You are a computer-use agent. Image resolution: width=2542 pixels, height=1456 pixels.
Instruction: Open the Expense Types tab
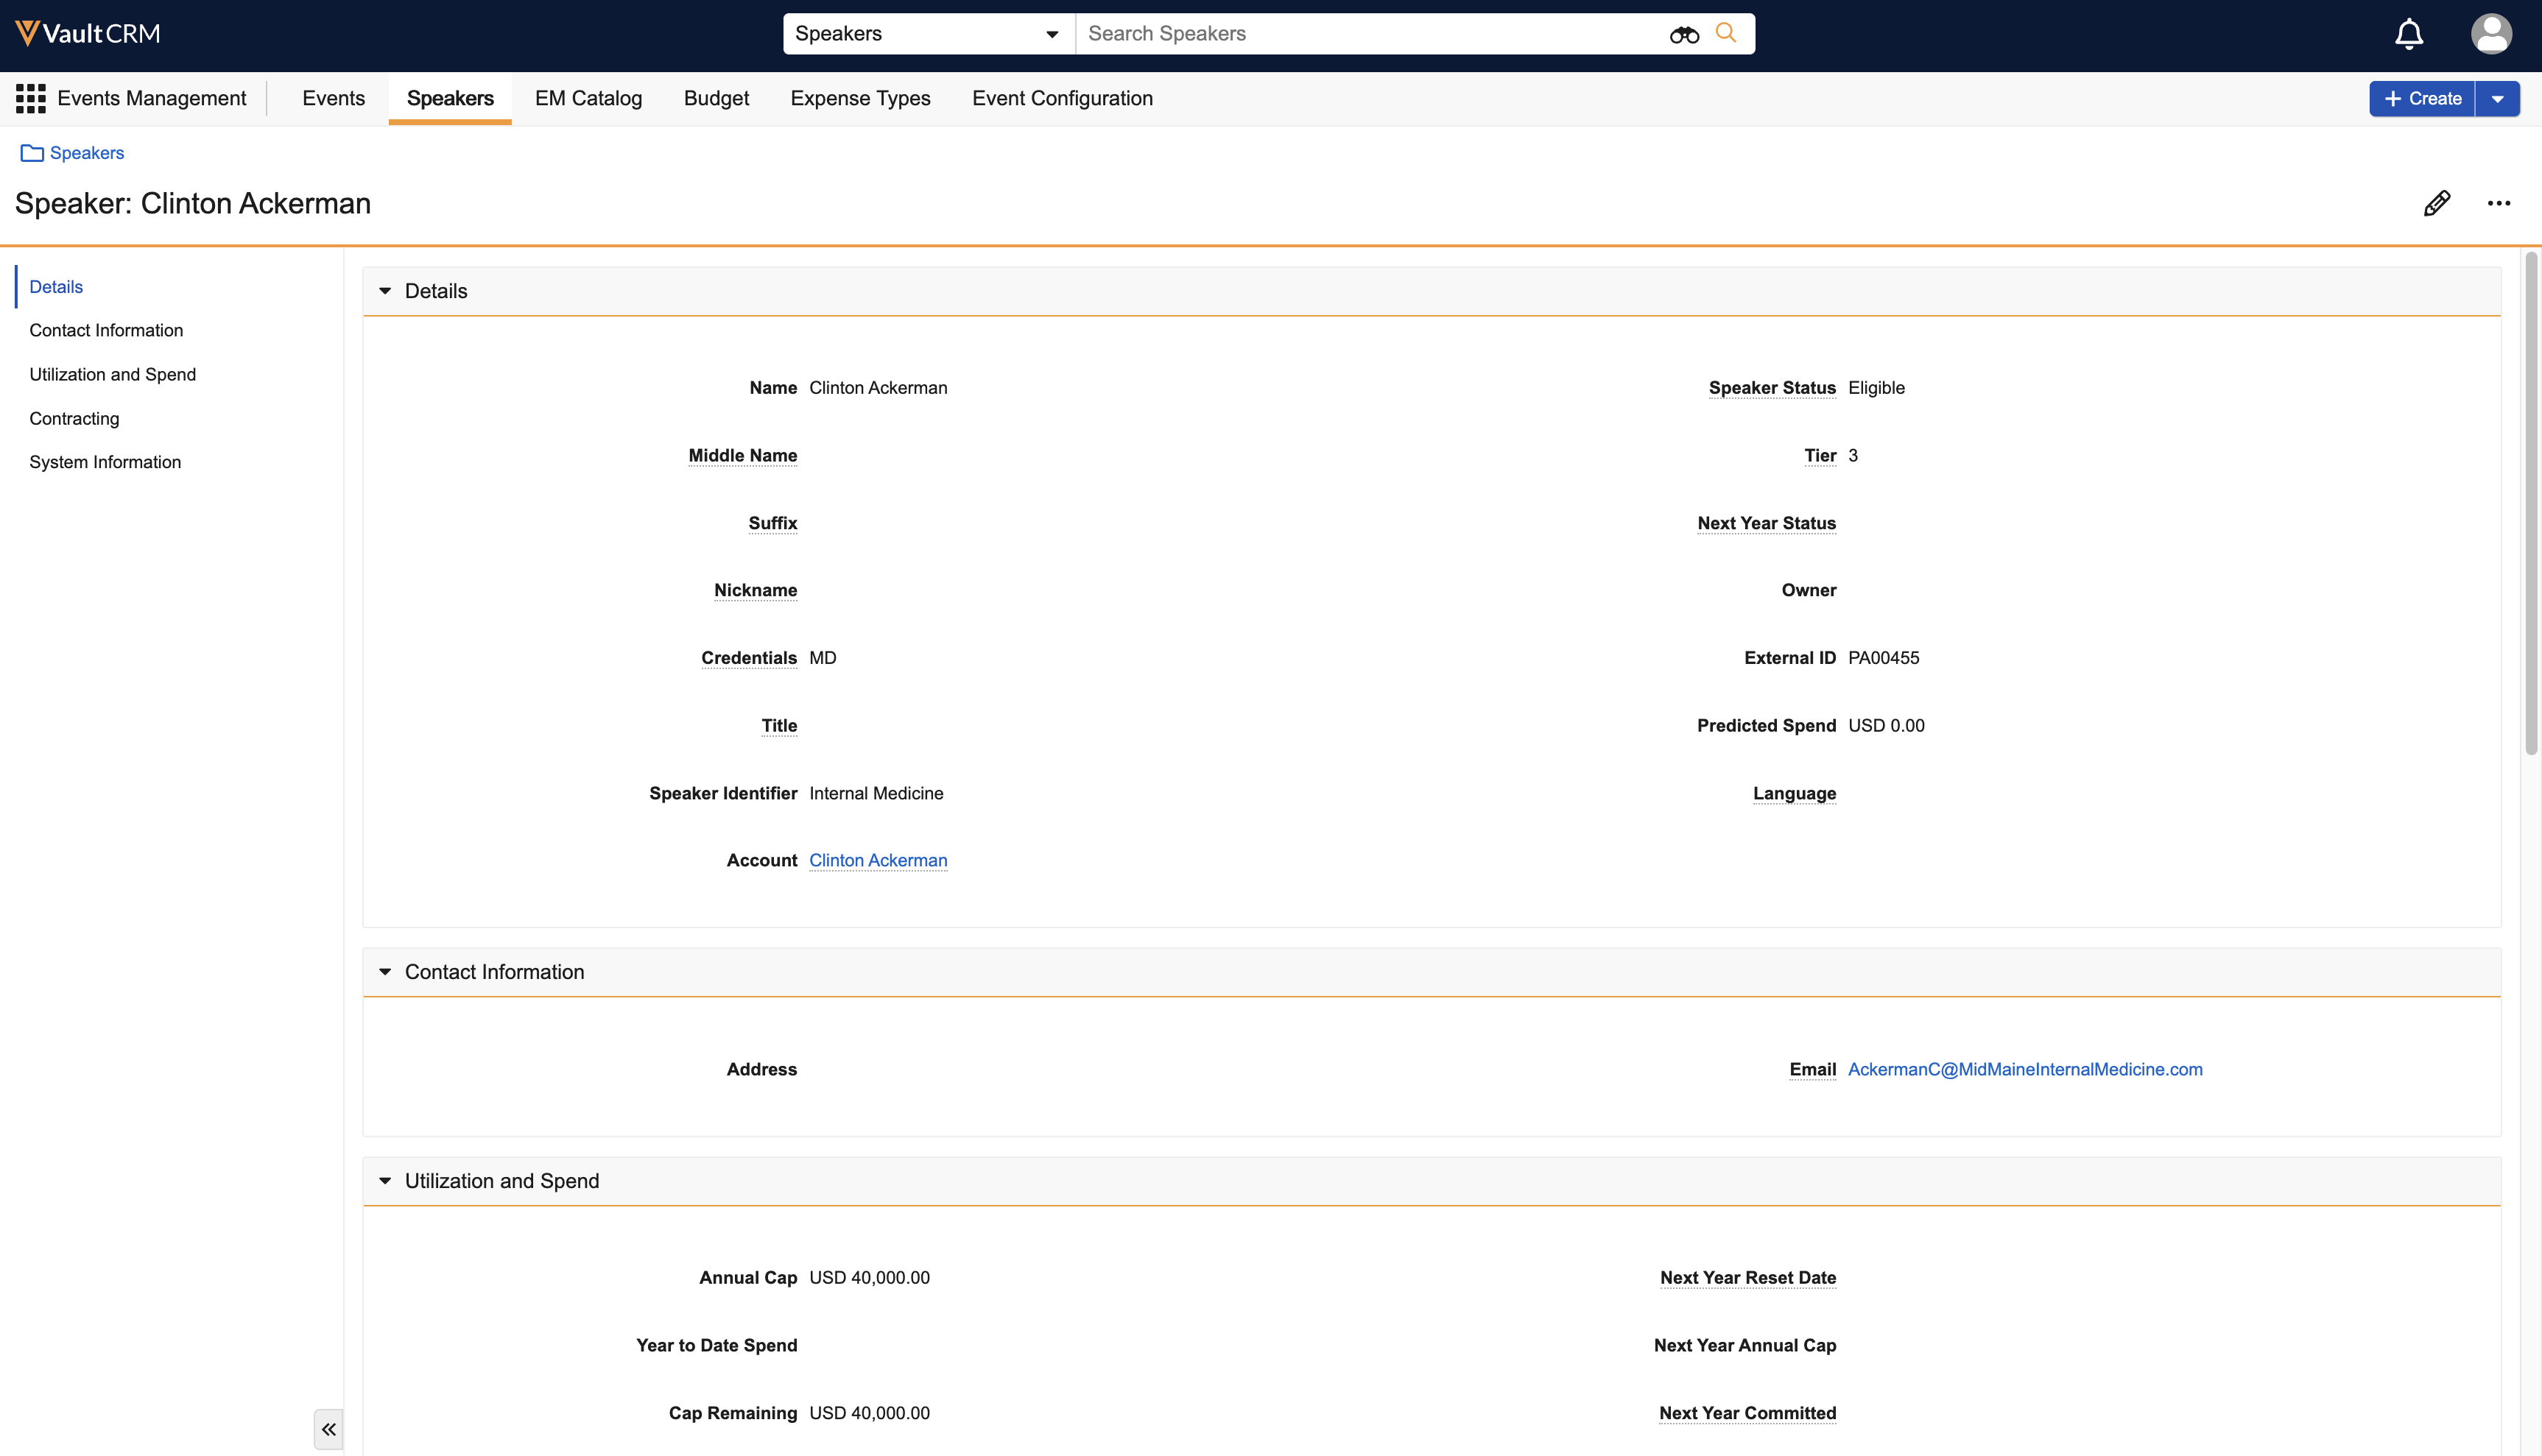click(x=860, y=98)
